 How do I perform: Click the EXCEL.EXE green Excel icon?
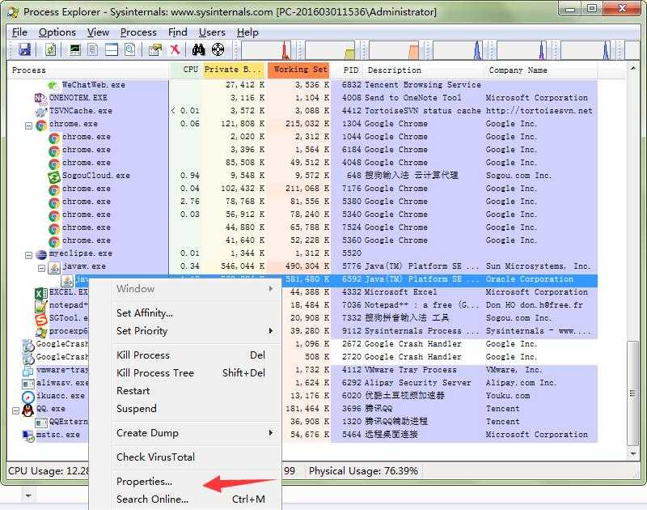(41, 293)
